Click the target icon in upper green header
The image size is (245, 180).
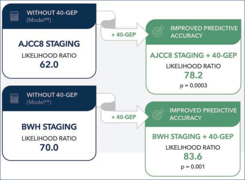pos(158,32)
